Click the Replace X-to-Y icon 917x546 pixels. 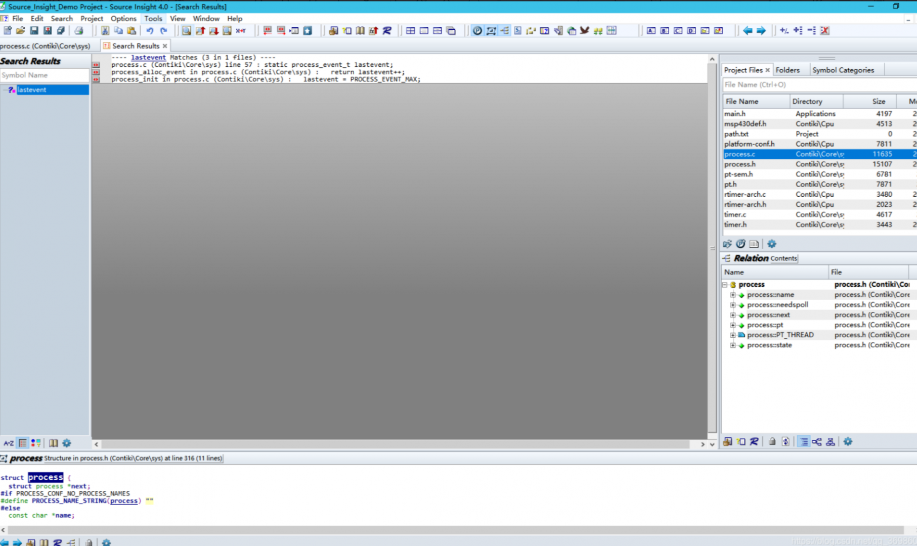point(241,31)
